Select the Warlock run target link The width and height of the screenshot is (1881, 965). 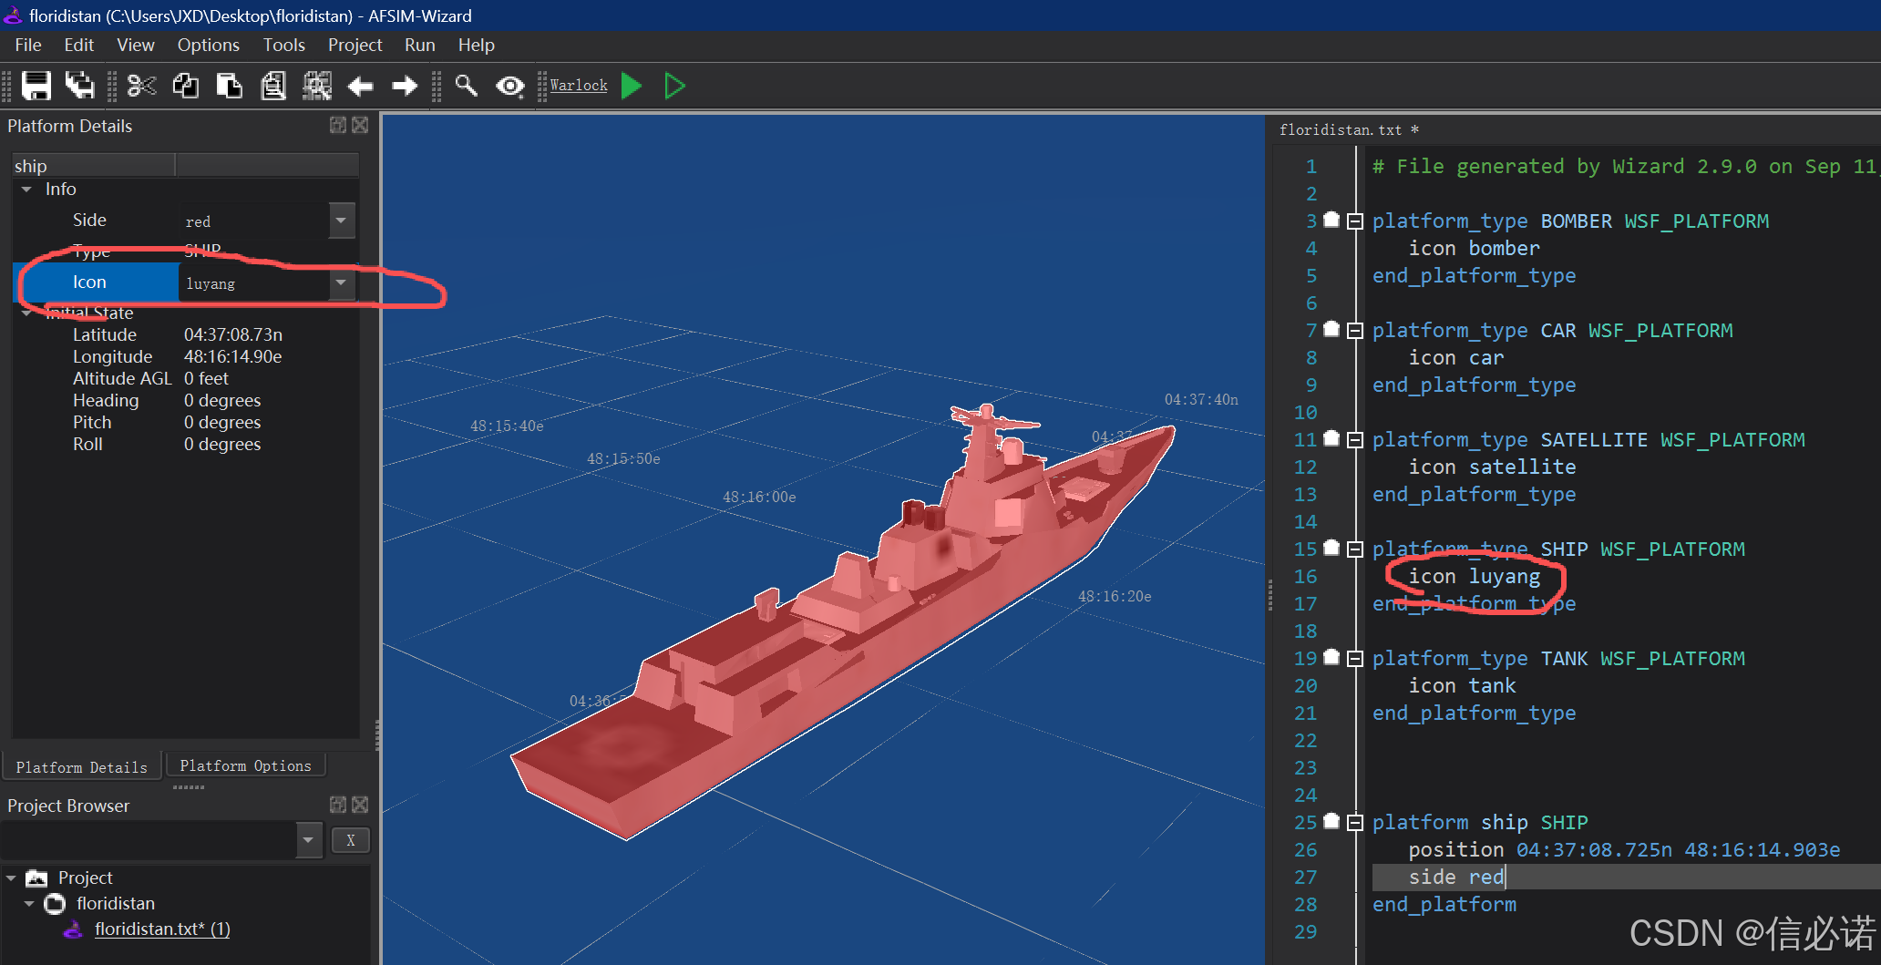(579, 85)
